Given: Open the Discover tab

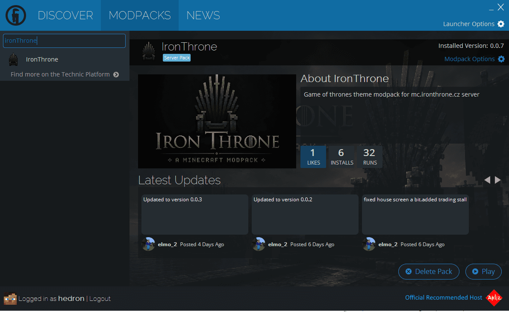Looking at the screenshot, I should [x=65, y=15].
